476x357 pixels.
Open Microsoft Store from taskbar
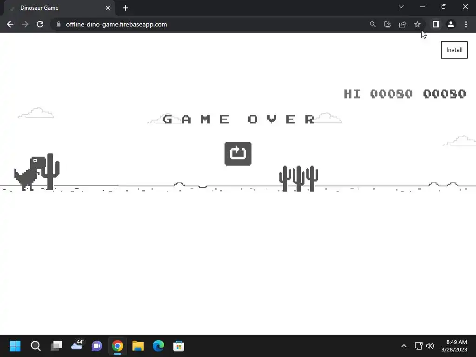click(x=178, y=346)
